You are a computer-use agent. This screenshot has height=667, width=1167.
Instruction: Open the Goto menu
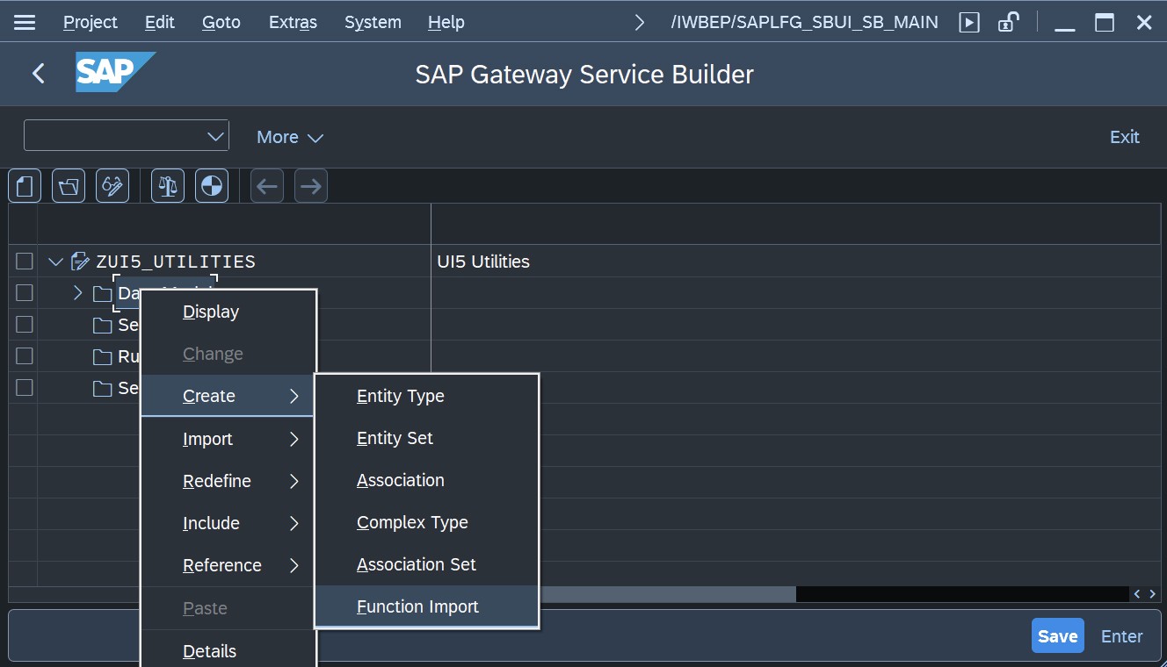(221, 23)
